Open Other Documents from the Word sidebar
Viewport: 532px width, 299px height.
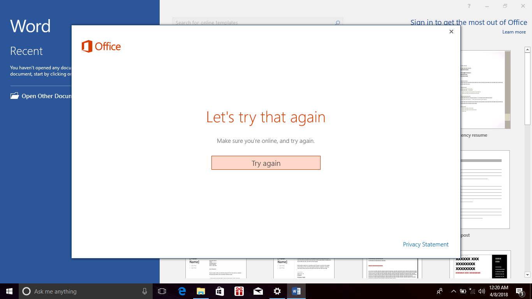[x=47, y=96]
